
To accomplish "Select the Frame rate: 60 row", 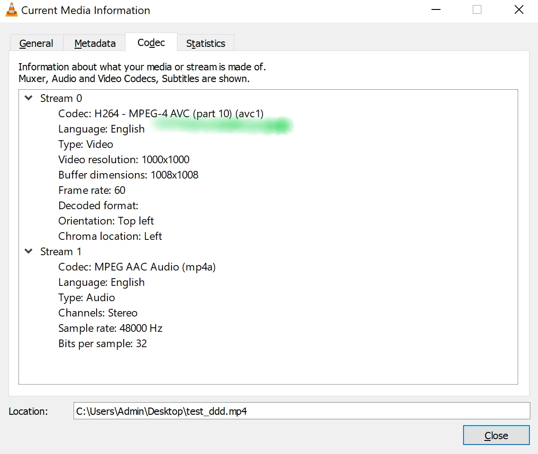I will (x=92, y=190).
